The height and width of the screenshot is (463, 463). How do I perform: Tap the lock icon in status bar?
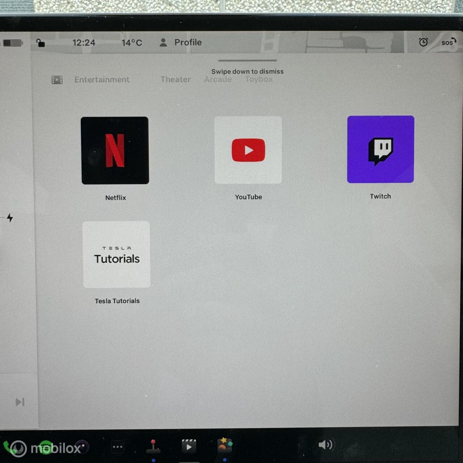(x=41, y=43)
